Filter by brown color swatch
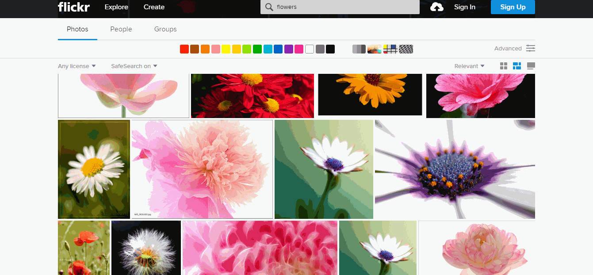Screen dimensions: 593x275 195,49
